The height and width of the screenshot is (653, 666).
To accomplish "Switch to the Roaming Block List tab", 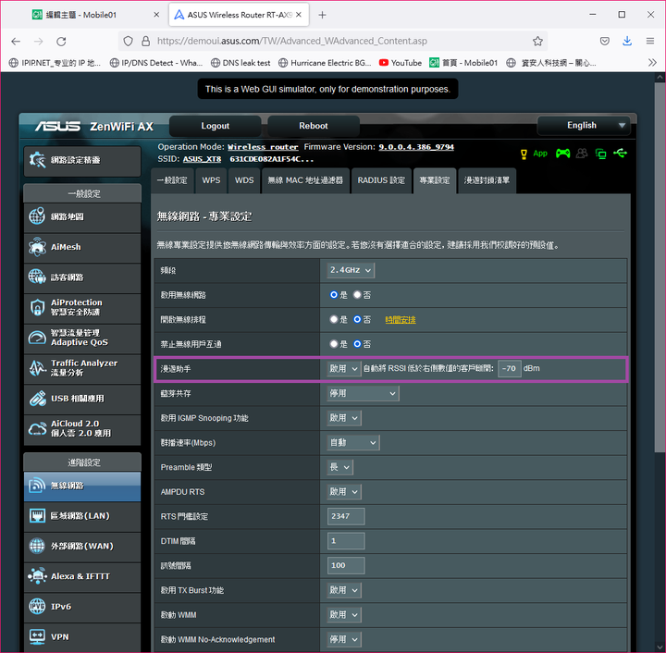I will point(487,180).
